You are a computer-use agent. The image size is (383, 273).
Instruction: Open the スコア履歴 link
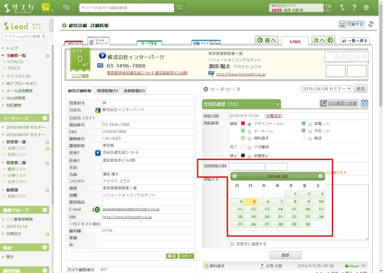(80, 76)
